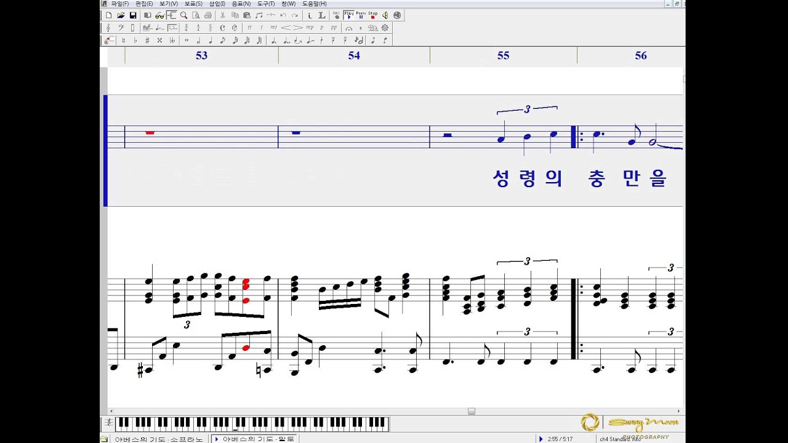Select the flat accidental
788x443 pixels.
tap(135, 40)
